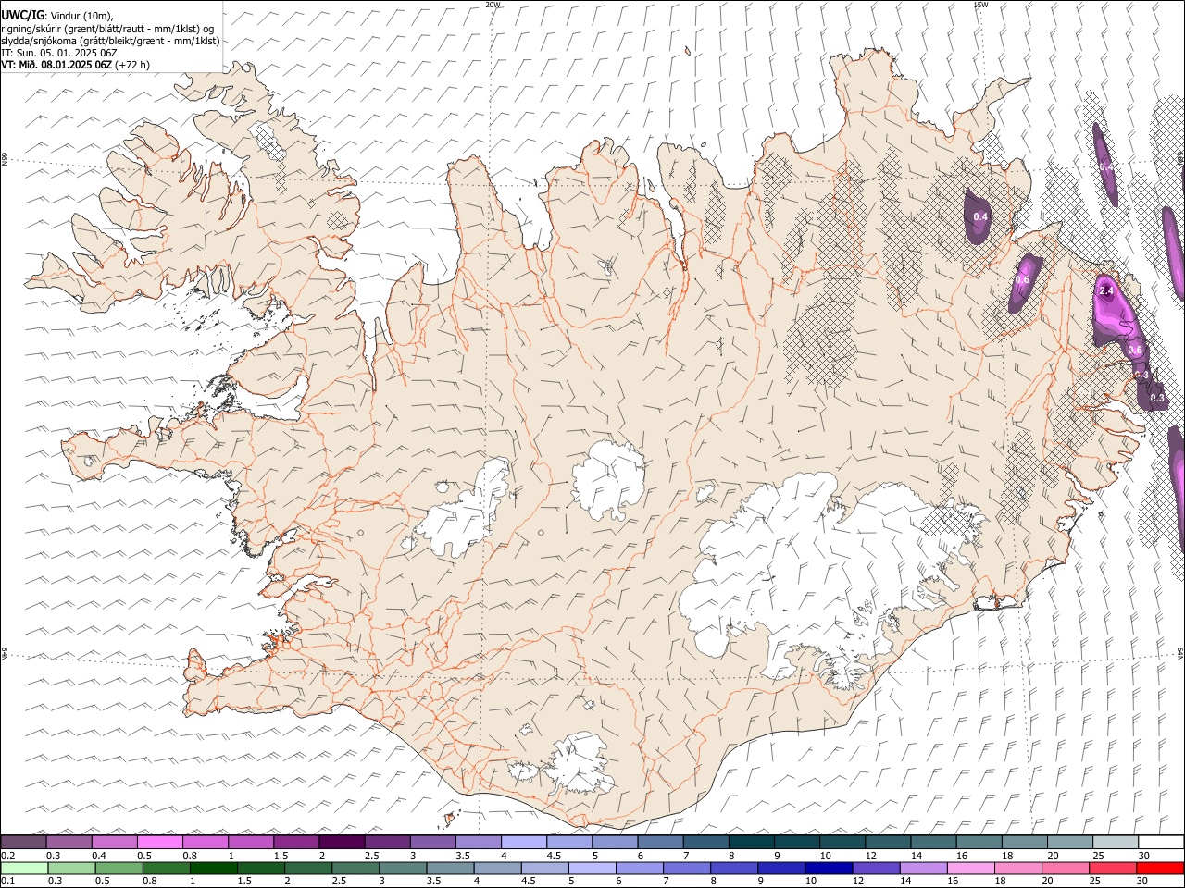The width and height of the screenshot is (1185, 888).
Task: Click the bright red lower swatch after 30
Action: (x=1160, y=868)
